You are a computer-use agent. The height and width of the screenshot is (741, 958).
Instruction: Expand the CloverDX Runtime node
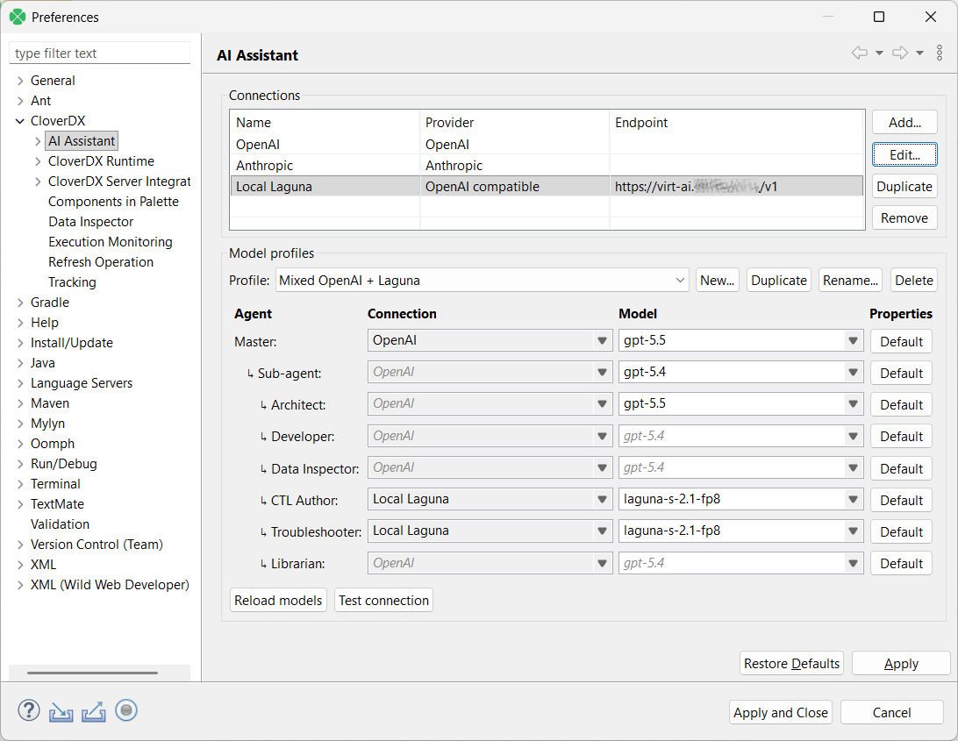click(38, 161)
